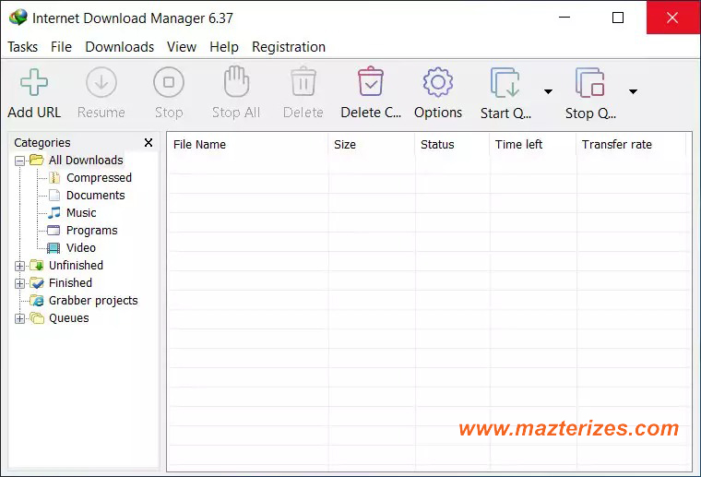
Task: Open the Registration menu
Action: click(x=289, y=47)
